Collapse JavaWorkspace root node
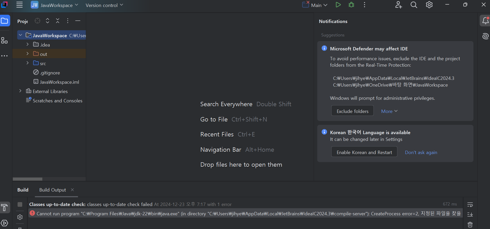This screenshot has height=229, width=490. click(x=20, y=35)
